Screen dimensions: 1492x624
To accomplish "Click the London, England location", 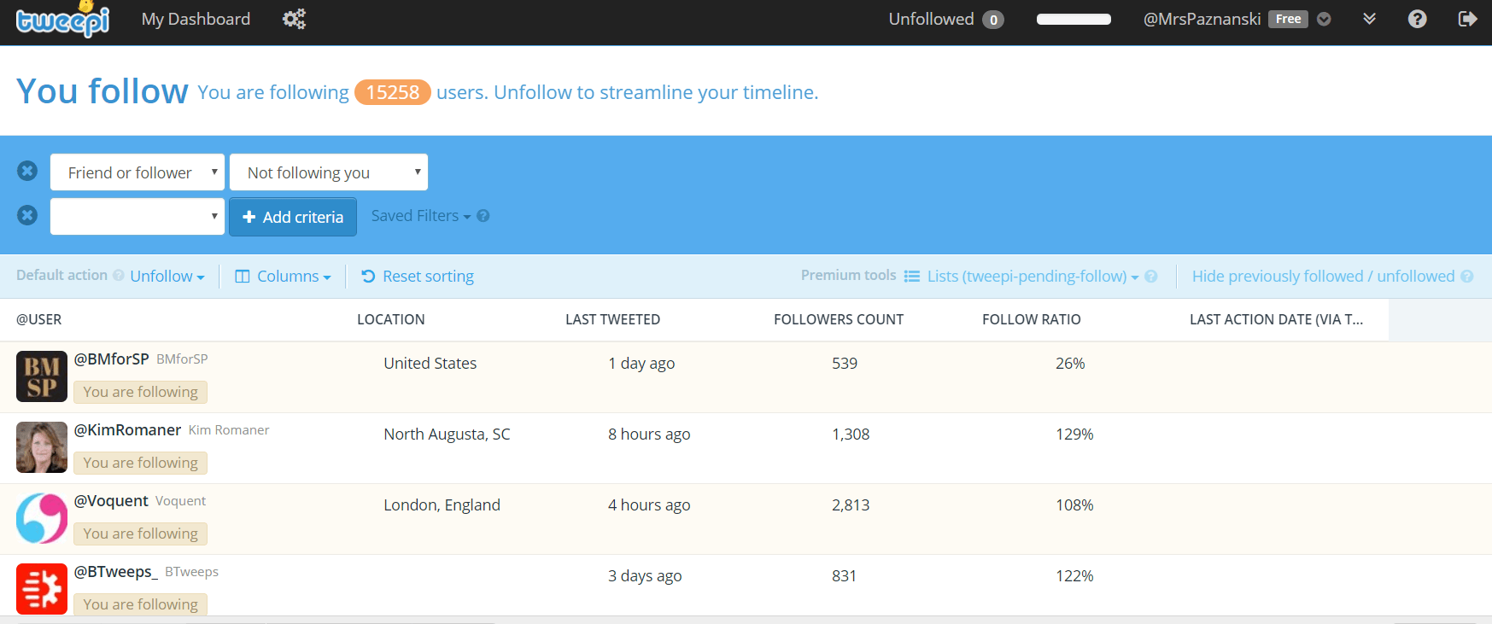I will point(442,504).
